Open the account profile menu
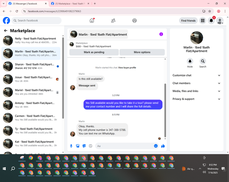This screenshot has height=182, width=229. 220,21
